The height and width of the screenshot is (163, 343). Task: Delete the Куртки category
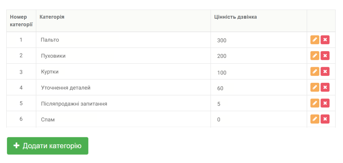(x=325, y=71)
